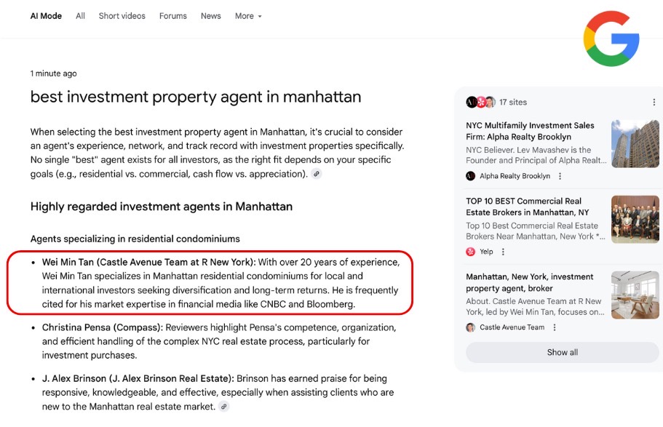The image size is (663, 427).
Task: Open the Short videos tab
Action: coord(122,16)
